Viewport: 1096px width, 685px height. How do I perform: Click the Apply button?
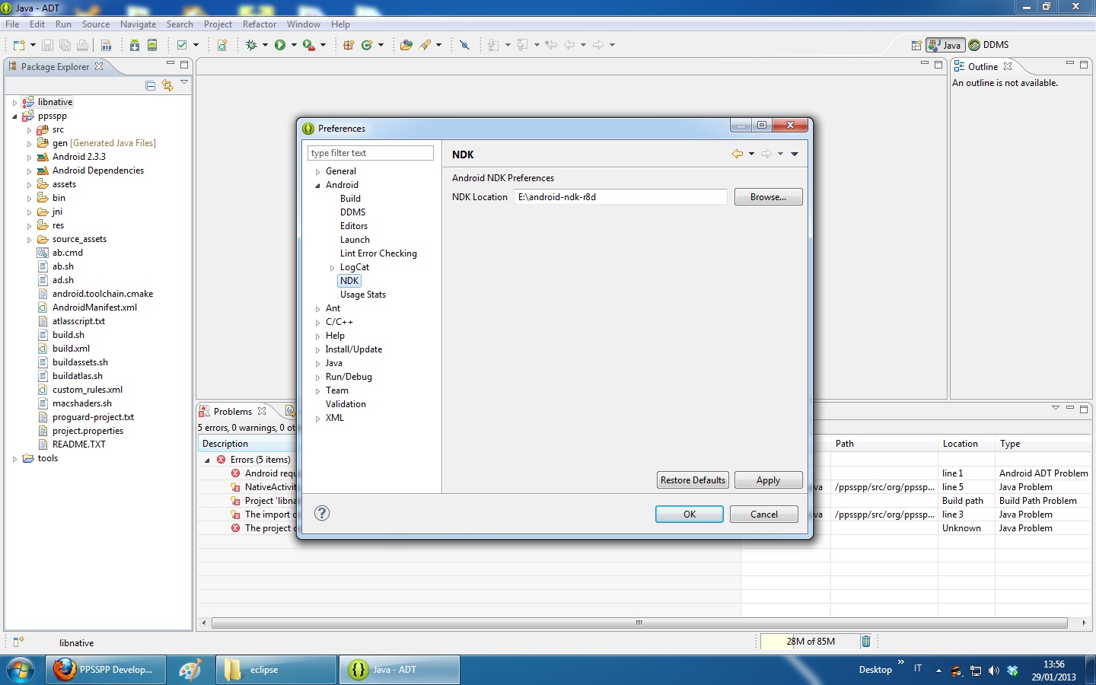pyautogui.click(x=768, y=480)
